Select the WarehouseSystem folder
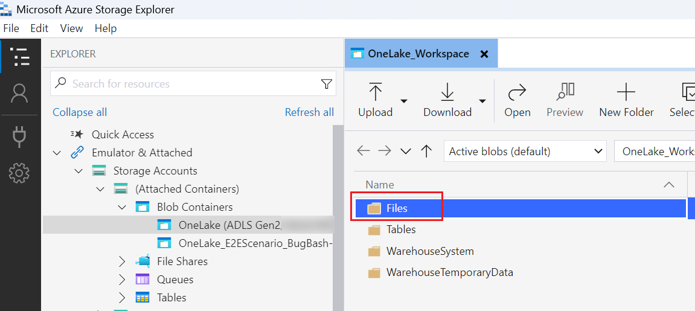Image resolution: width=695 pixels, height=311 pixels. 430,251
